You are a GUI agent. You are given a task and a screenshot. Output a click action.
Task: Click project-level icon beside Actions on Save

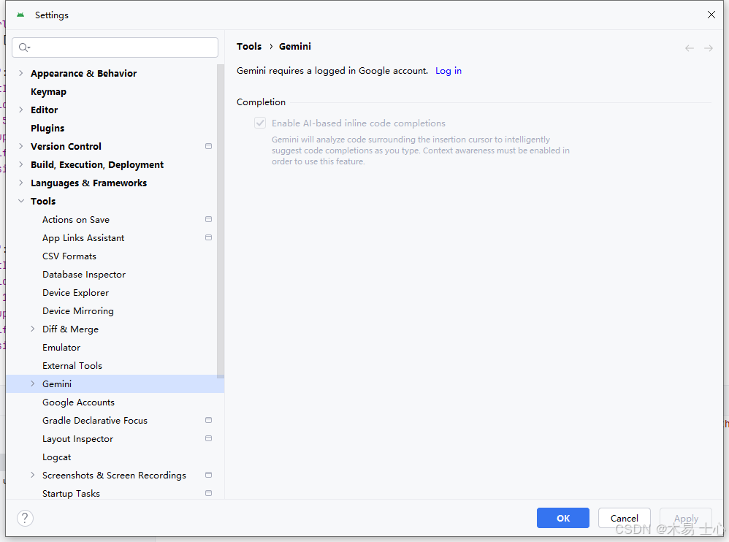tap(208, 219)
